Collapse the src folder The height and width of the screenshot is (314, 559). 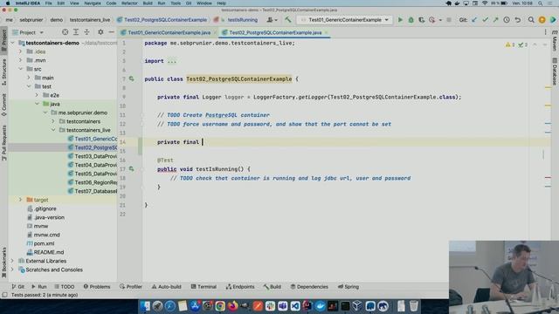pos(21,69)
